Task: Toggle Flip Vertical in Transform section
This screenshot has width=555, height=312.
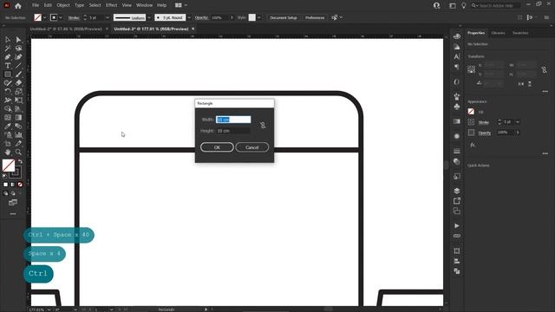Action: (x=530, y=84)
